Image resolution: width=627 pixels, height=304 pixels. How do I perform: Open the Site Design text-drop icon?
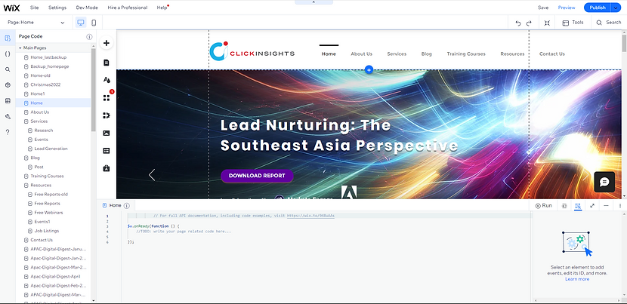(x=107, y=80)
